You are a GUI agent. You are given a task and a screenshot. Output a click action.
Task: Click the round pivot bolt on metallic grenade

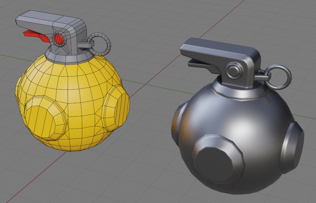[x=234, y=71]
